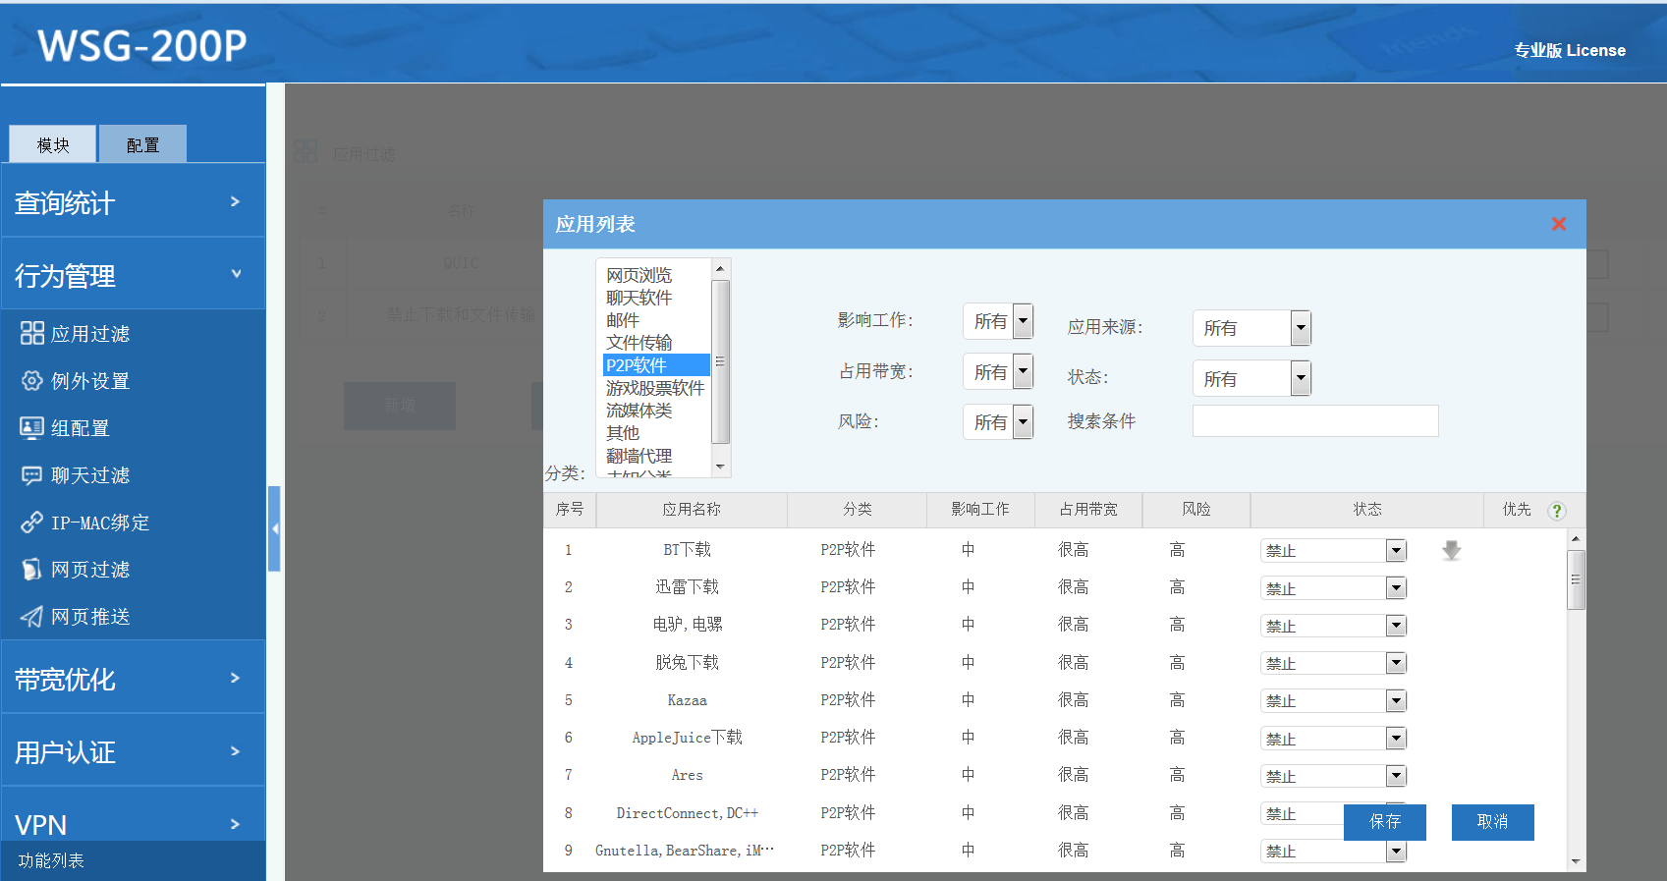This screenshot has width=1667, height=881.
Task: Click the 取消 button
Action: [x=1492, y=821]
